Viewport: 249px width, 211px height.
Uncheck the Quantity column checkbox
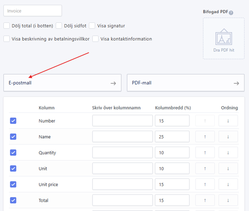tap(13, 153)
